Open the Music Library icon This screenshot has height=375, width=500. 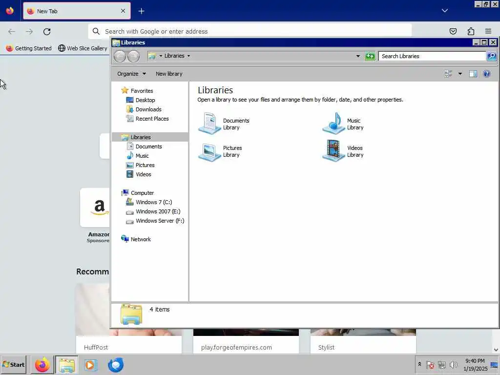coord(333,124)
